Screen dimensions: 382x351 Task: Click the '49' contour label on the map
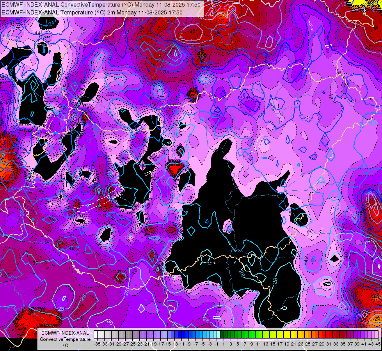pos(12,23)
